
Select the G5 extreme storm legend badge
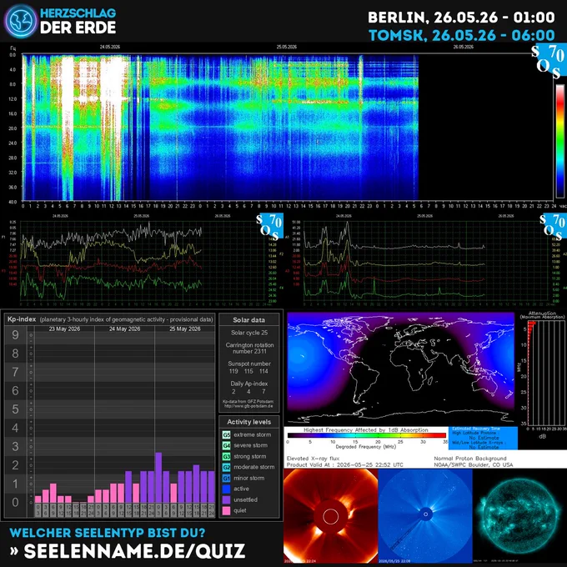[x=226, y=434]
